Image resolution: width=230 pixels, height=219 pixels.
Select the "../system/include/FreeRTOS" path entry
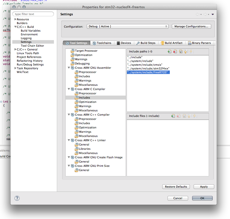(x=148, y=72)
